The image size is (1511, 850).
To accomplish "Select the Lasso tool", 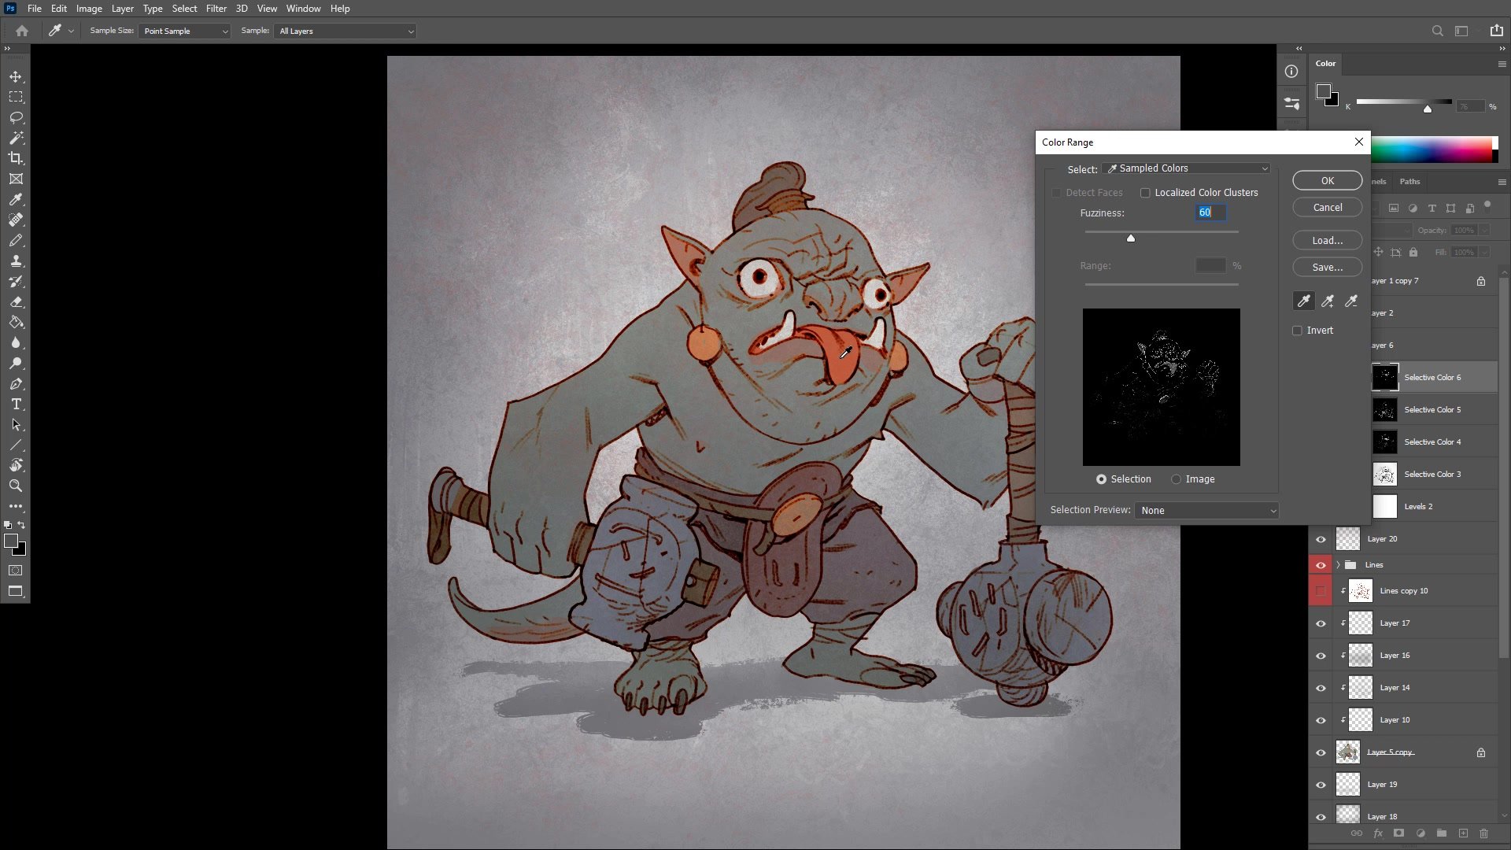I will point(16,117).
